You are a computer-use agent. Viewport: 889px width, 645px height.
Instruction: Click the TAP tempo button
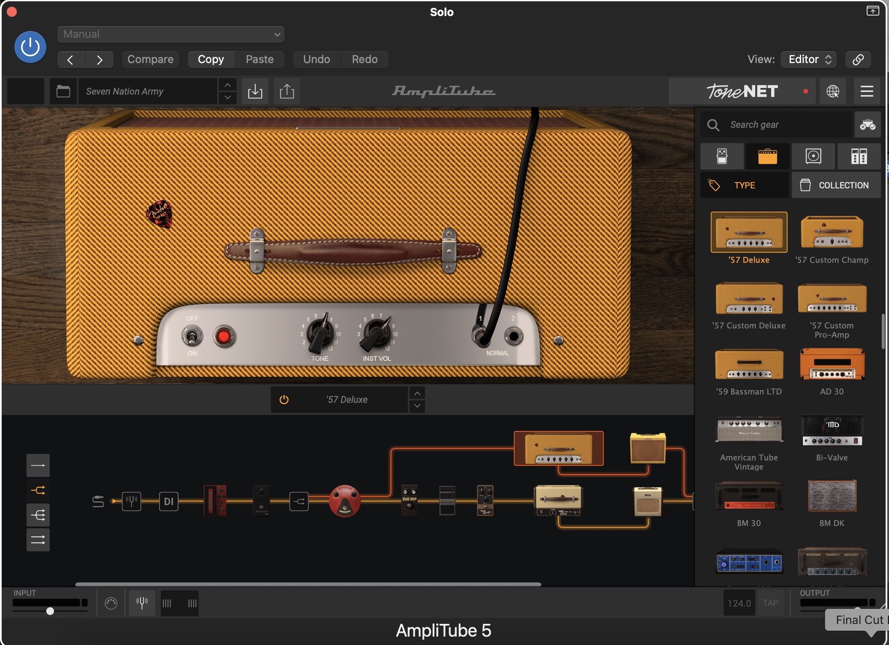(x=770, y=603)
